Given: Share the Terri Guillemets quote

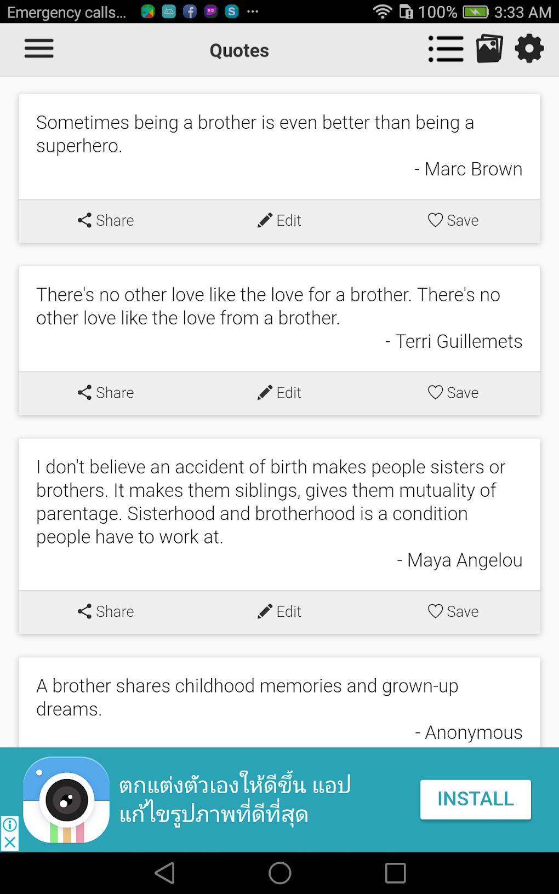Looking at the screenshot, I should point(106,393).
